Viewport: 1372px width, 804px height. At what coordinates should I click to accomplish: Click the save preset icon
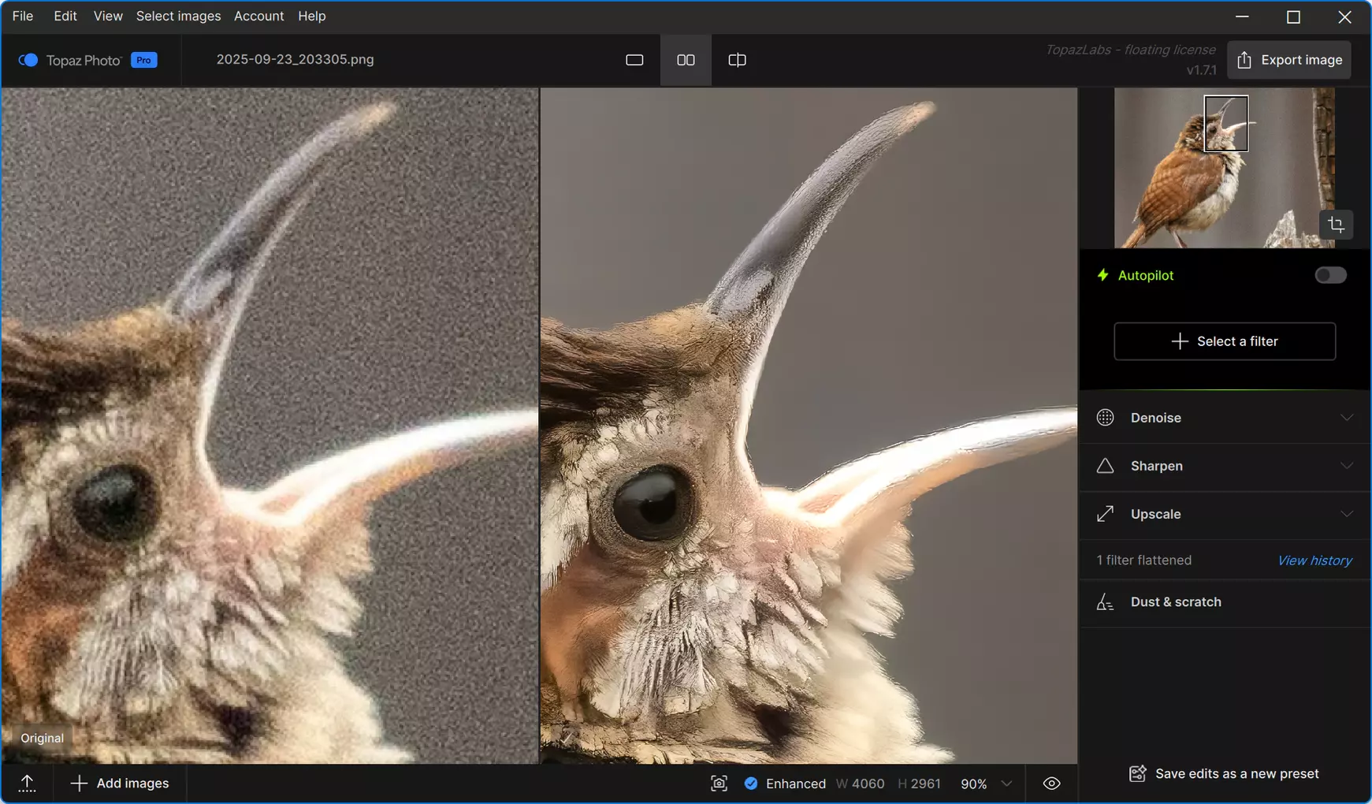coord(1137,774)
